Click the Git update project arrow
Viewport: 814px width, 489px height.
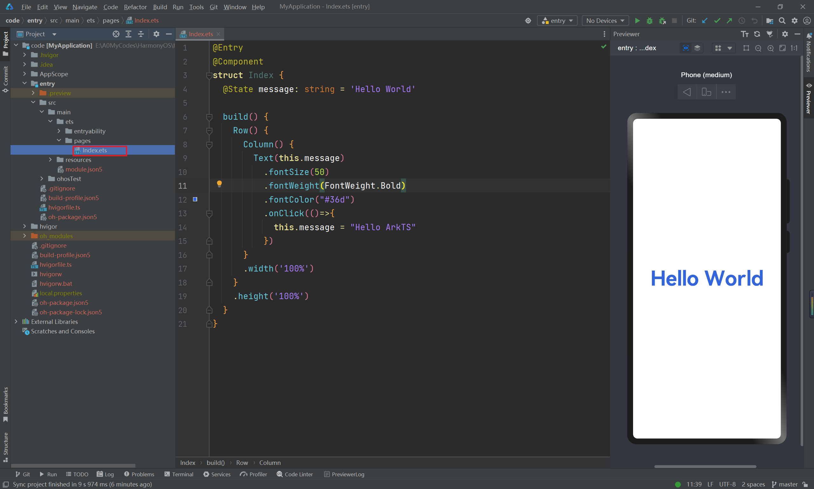[x=704, y=21]
